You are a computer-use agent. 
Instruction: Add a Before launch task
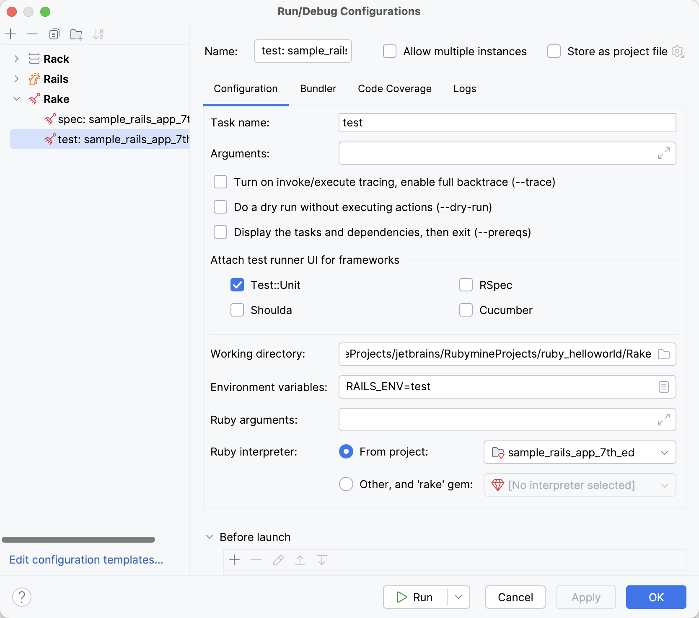pyautogui.click(x=234, y=560)
